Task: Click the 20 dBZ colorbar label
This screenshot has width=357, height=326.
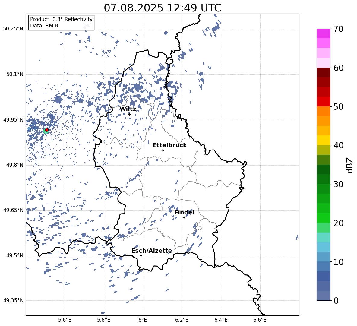Action: pyautogui.click(x=338, y=223)
